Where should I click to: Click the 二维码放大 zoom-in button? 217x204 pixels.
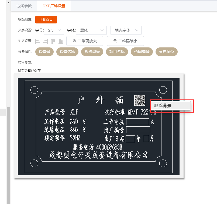pos(85,41)
